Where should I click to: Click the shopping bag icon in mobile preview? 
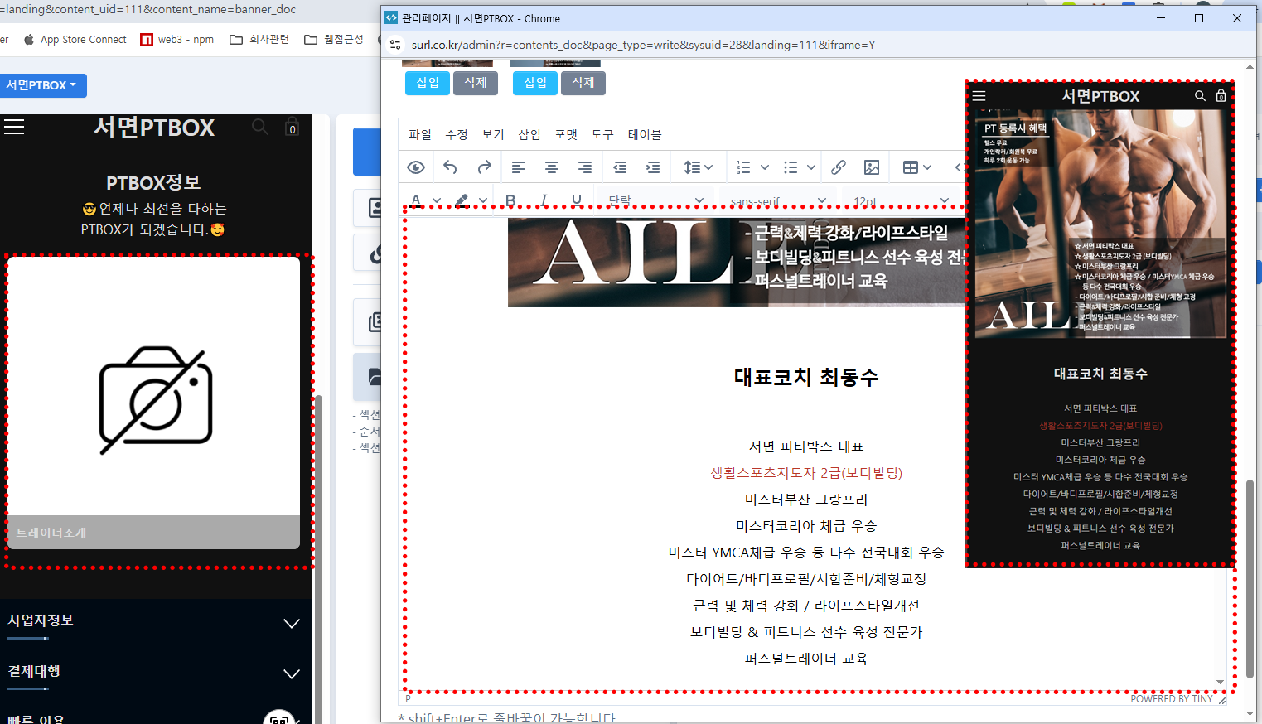click(1221, 96)
